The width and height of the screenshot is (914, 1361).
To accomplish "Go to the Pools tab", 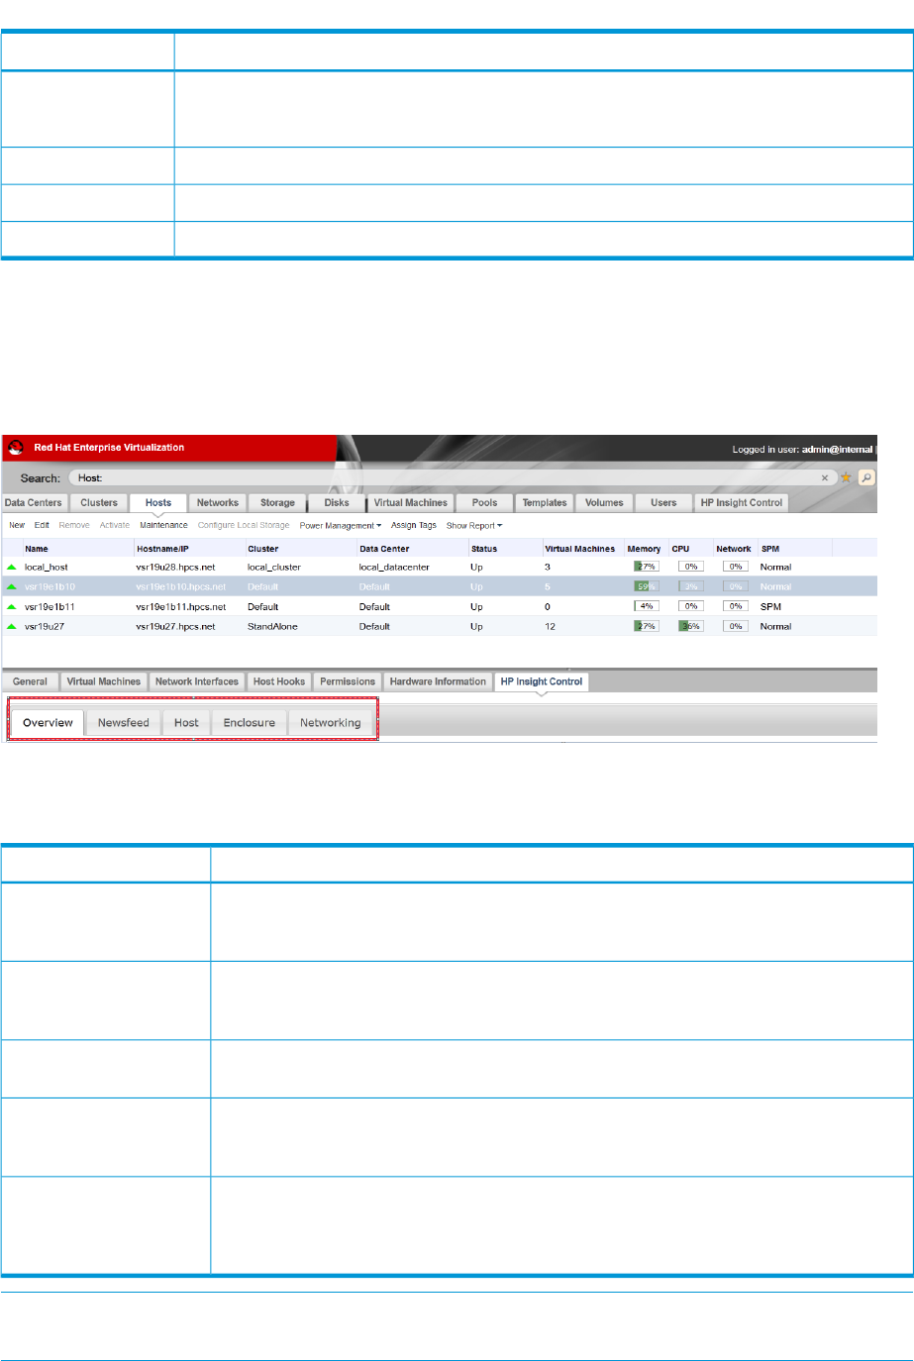I will point(485,503).
